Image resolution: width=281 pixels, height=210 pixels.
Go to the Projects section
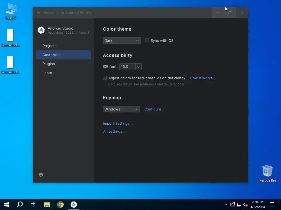pyautogui.click(x=64, y=46)
